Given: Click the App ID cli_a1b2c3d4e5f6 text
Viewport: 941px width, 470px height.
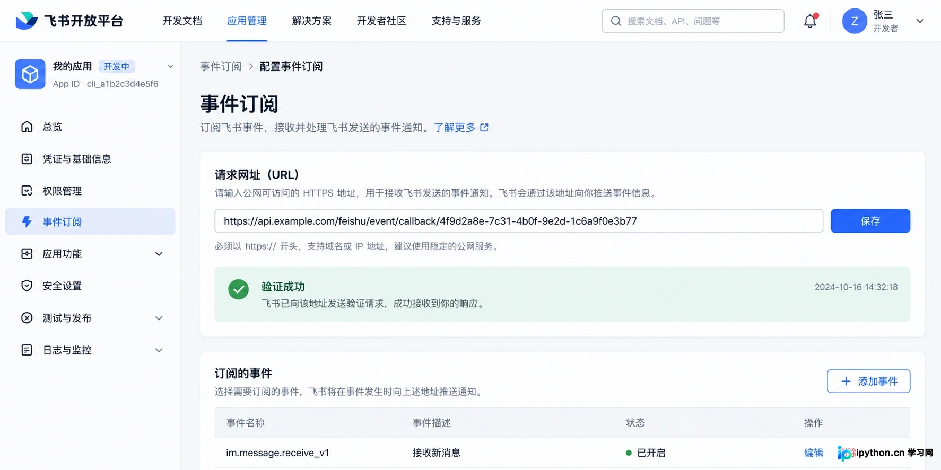Looking at the screenshot, I should point(106,84).
